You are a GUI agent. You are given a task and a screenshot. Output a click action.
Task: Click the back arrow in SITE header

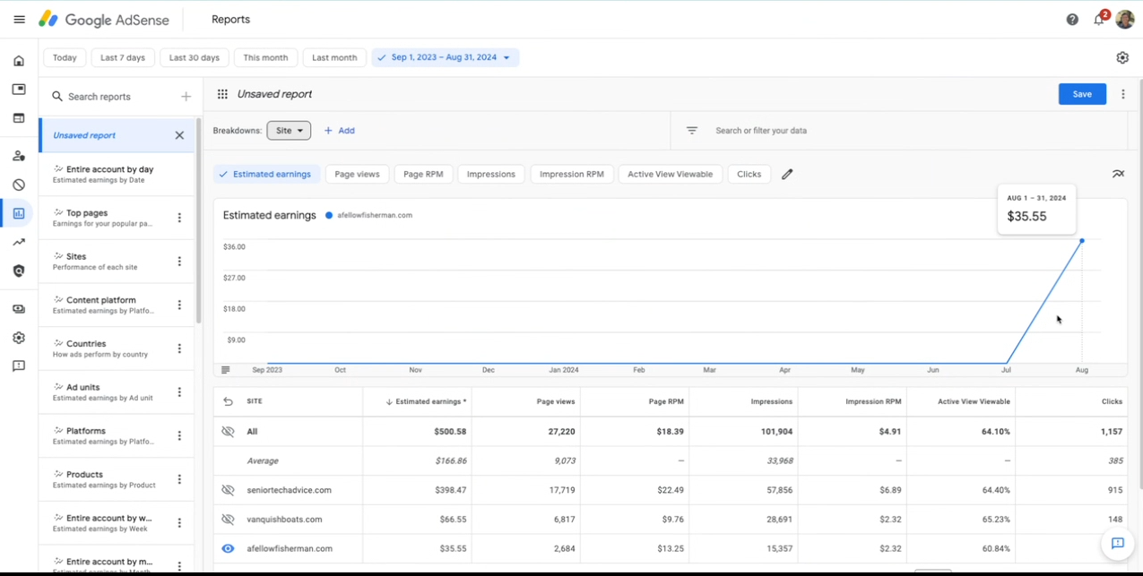228,402
